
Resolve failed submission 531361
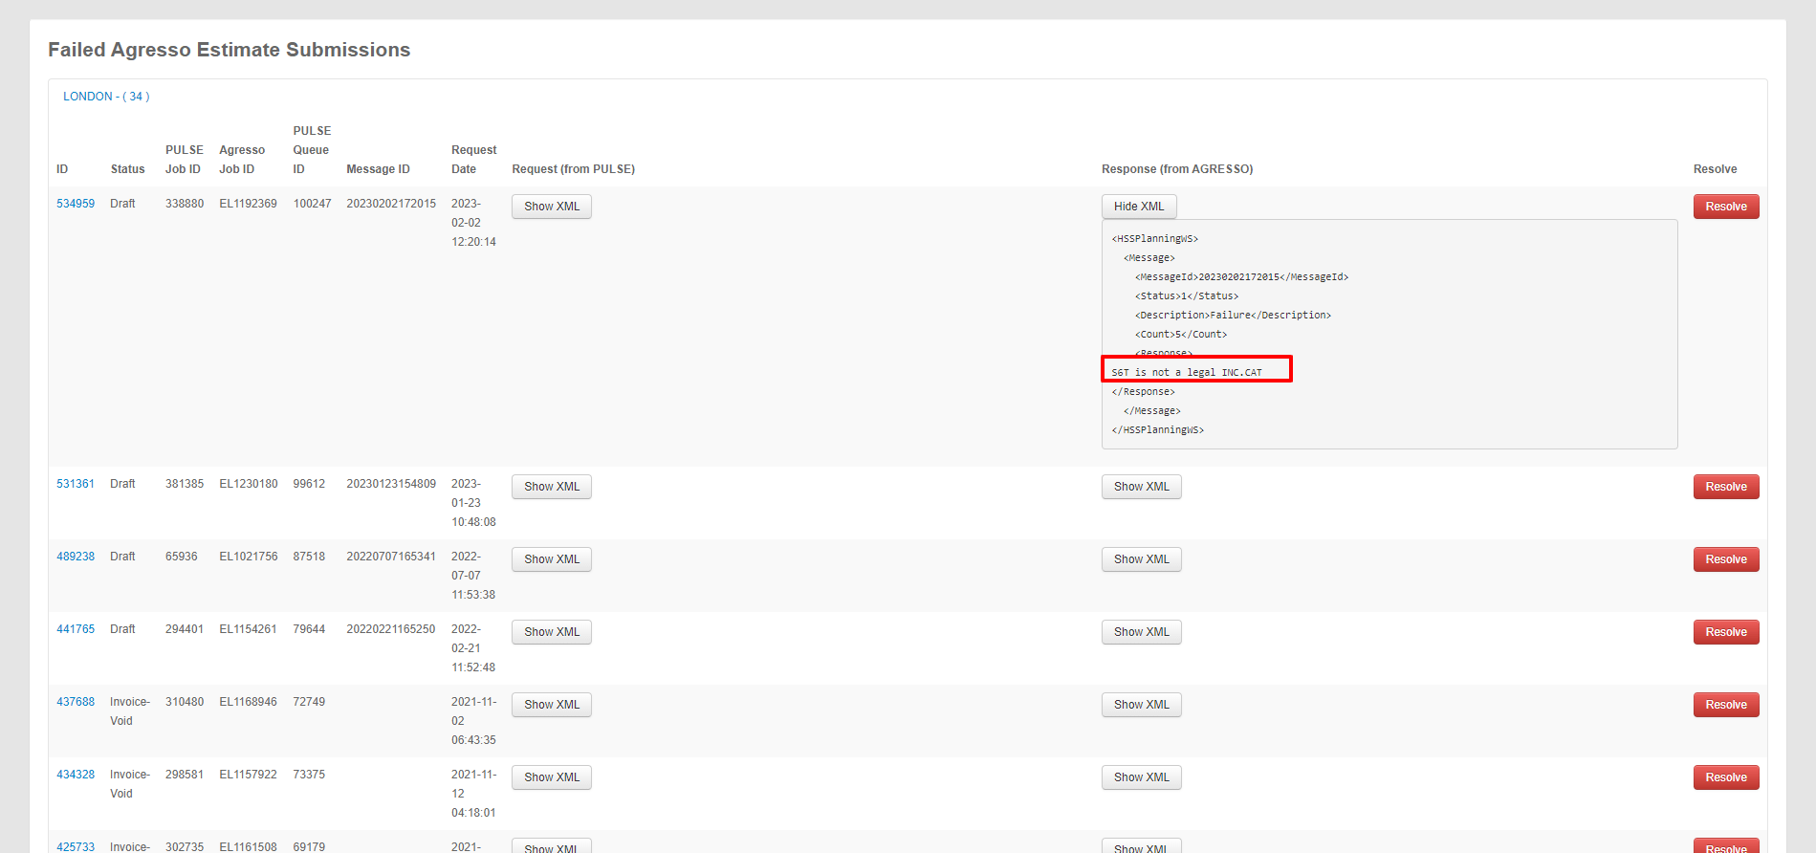click(1725, 487)
